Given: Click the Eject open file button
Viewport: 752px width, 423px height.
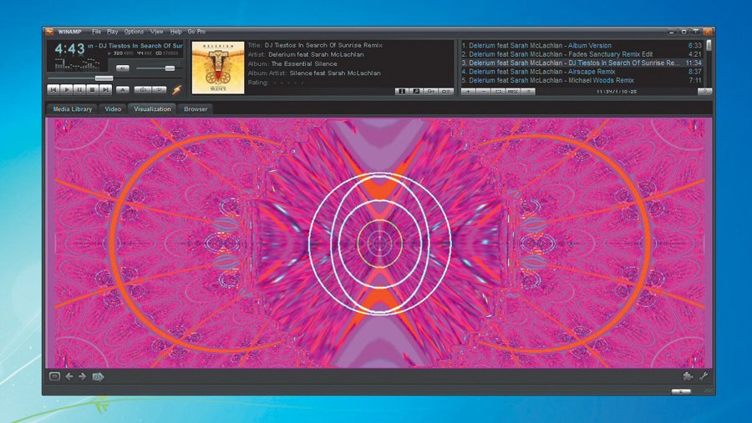Looking at the screenshot, I should tap(123, 88).
